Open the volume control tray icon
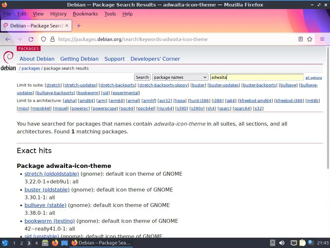The image size is (330, 248). coord(282,243)
